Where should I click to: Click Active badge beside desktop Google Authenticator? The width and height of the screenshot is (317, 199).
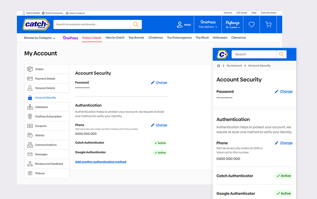(x=160, y=153)
